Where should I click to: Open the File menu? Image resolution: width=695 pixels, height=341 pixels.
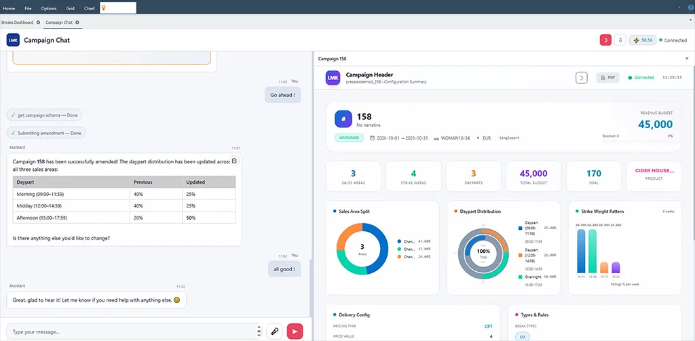[x=28, y=8]
